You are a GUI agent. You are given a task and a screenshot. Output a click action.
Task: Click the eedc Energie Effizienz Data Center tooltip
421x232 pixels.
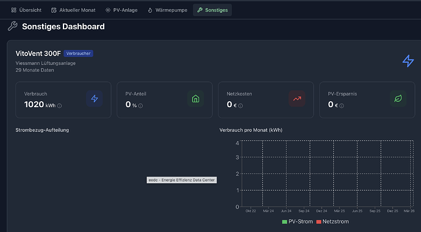point(181,180)
